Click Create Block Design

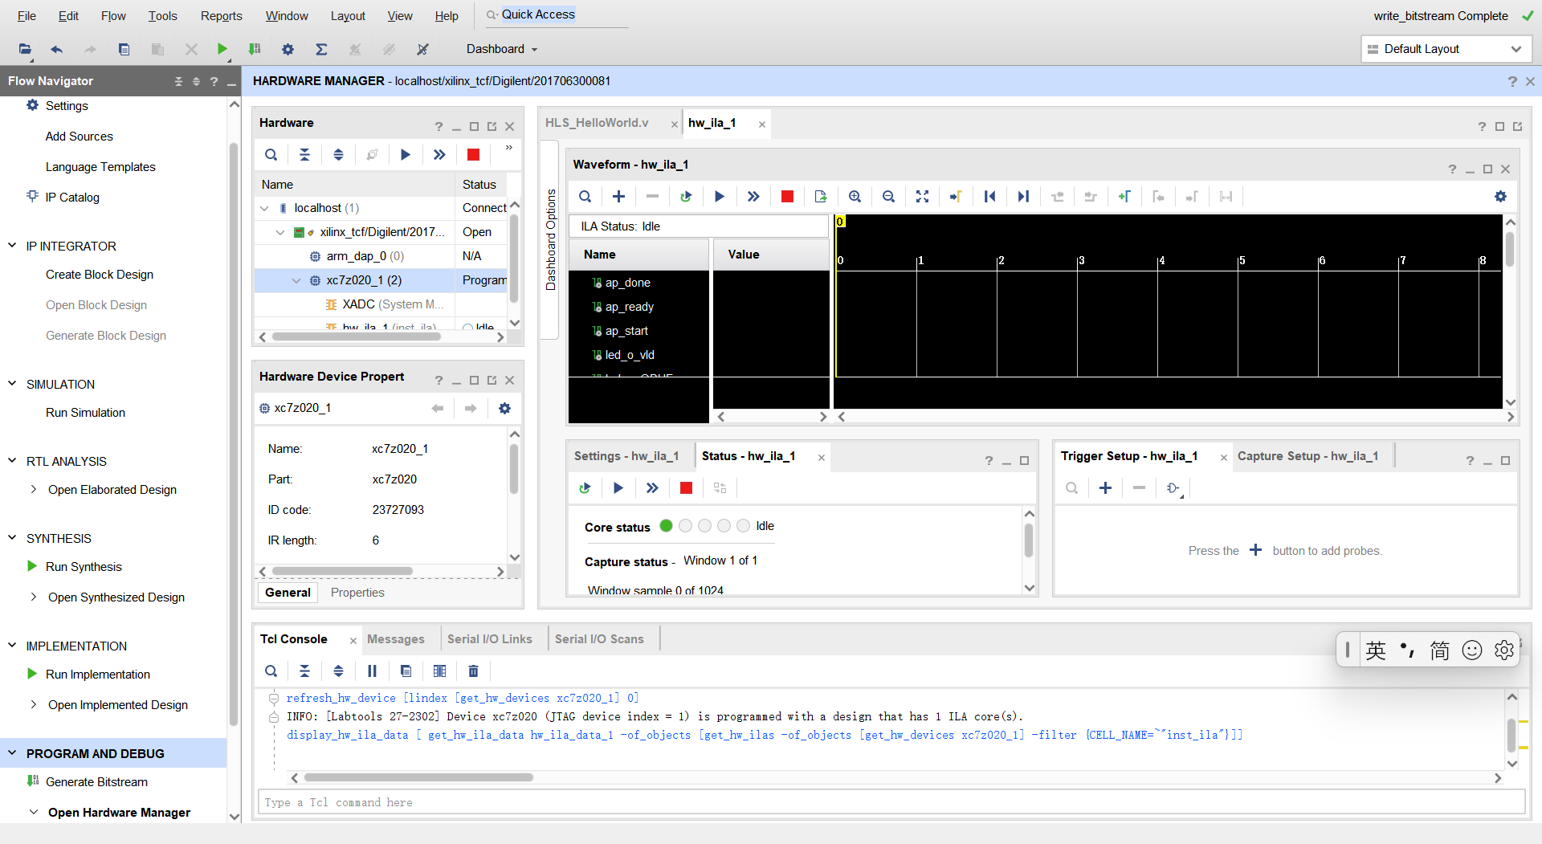100,275
